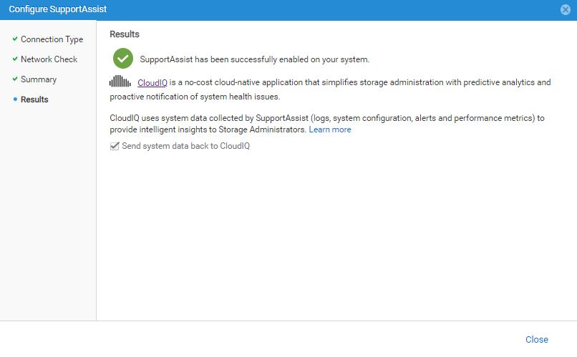Click the blue bullet beside Results step
Viewport: 577px width, 357px height.
point(14,99)
